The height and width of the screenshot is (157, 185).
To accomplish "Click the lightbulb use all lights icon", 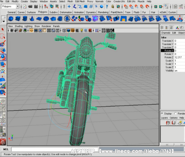I will pyautogui.click(x=82, y=30).
